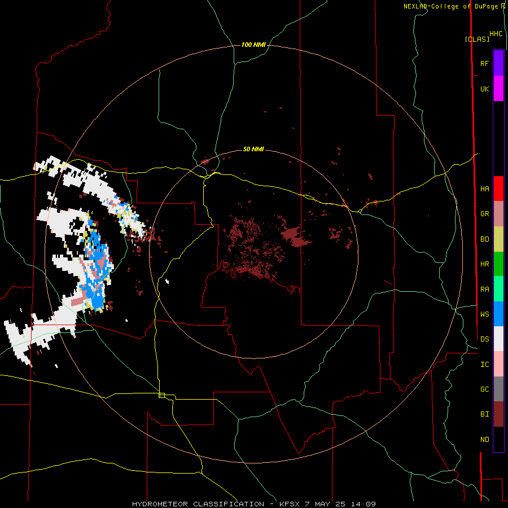Select the light pink IC ice crystals swatch
This screenshot has height=508, width=508.
498,364
